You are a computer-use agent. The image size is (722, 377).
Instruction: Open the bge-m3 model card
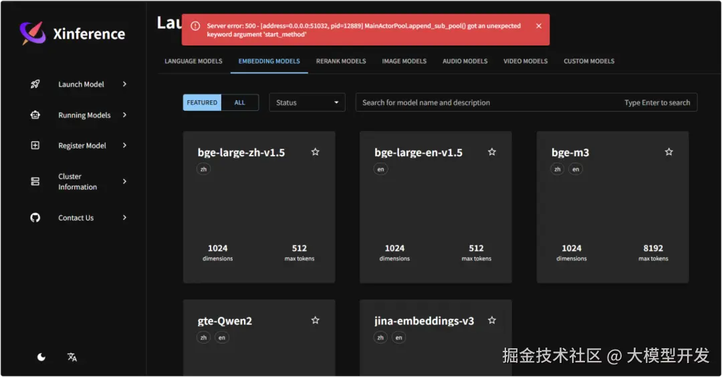(613, 207)
